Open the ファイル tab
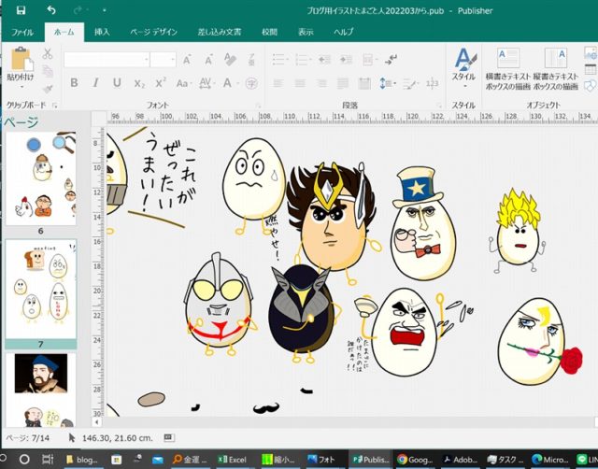Screen dimensions: 598x469 21,32
